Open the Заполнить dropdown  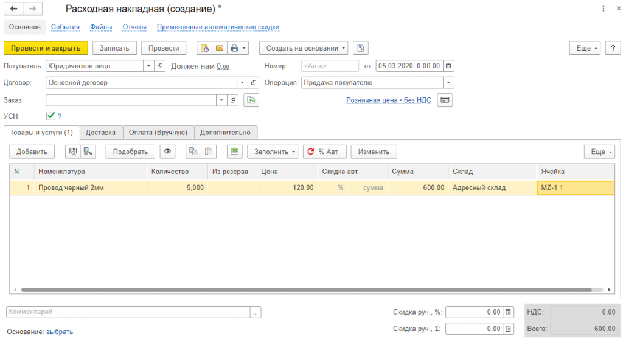pos(273,152)
